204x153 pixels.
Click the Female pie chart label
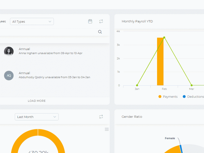[x=170, y=138]
